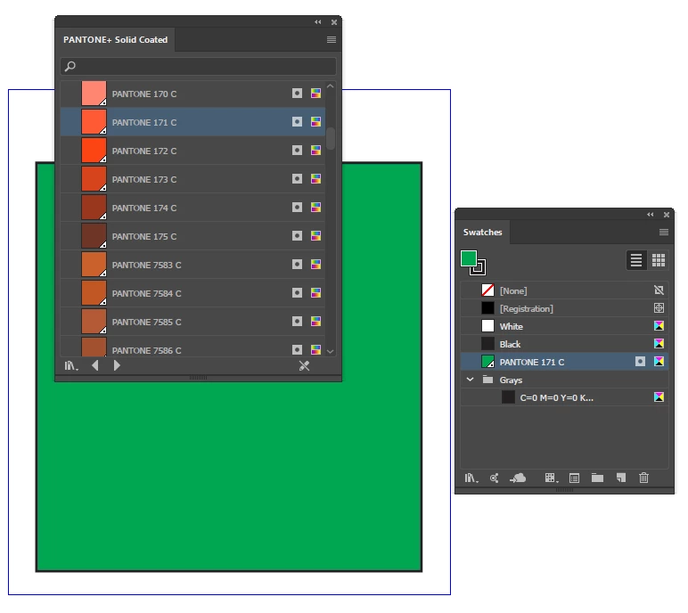Image resolution: width=688 pixels, height=613 pixels.
Task: Select the Black swatch
Action: click(x=564, y=344)
